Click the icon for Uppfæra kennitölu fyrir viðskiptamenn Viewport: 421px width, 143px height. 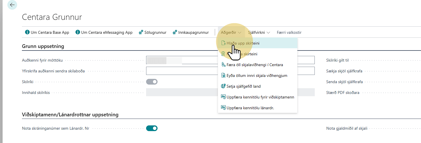pos(223,97)
